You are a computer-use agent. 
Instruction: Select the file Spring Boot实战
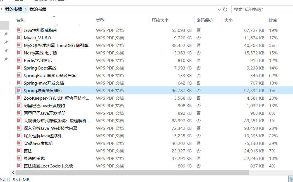(40, 68)
